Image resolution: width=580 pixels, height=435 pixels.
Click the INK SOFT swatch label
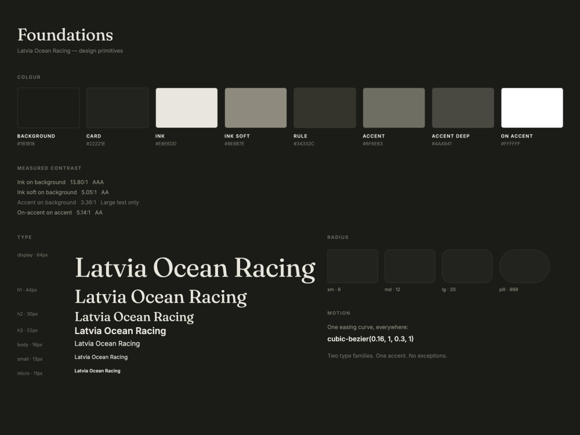(x=237, y=136)
